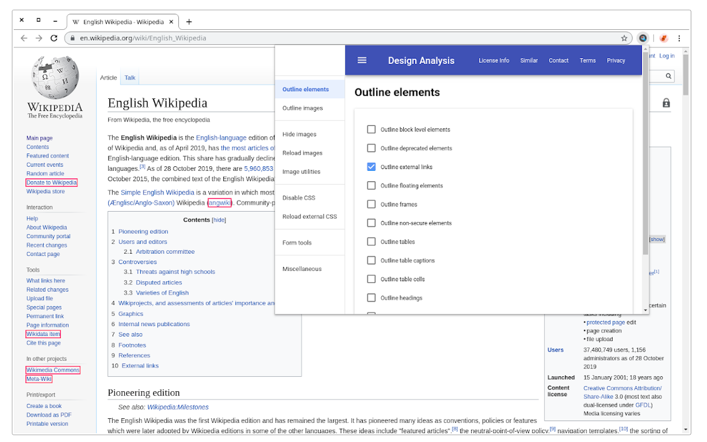Select Disable CSS option
The image size is (707, 442).
pos(310,198)
